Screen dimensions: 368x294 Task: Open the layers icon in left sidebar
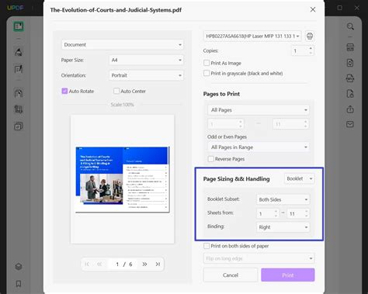tap(19, 266)
